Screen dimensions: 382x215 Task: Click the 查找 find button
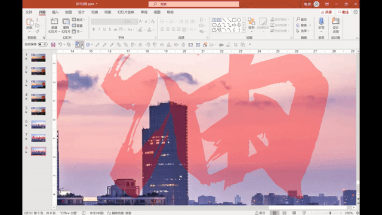(302, 19)
